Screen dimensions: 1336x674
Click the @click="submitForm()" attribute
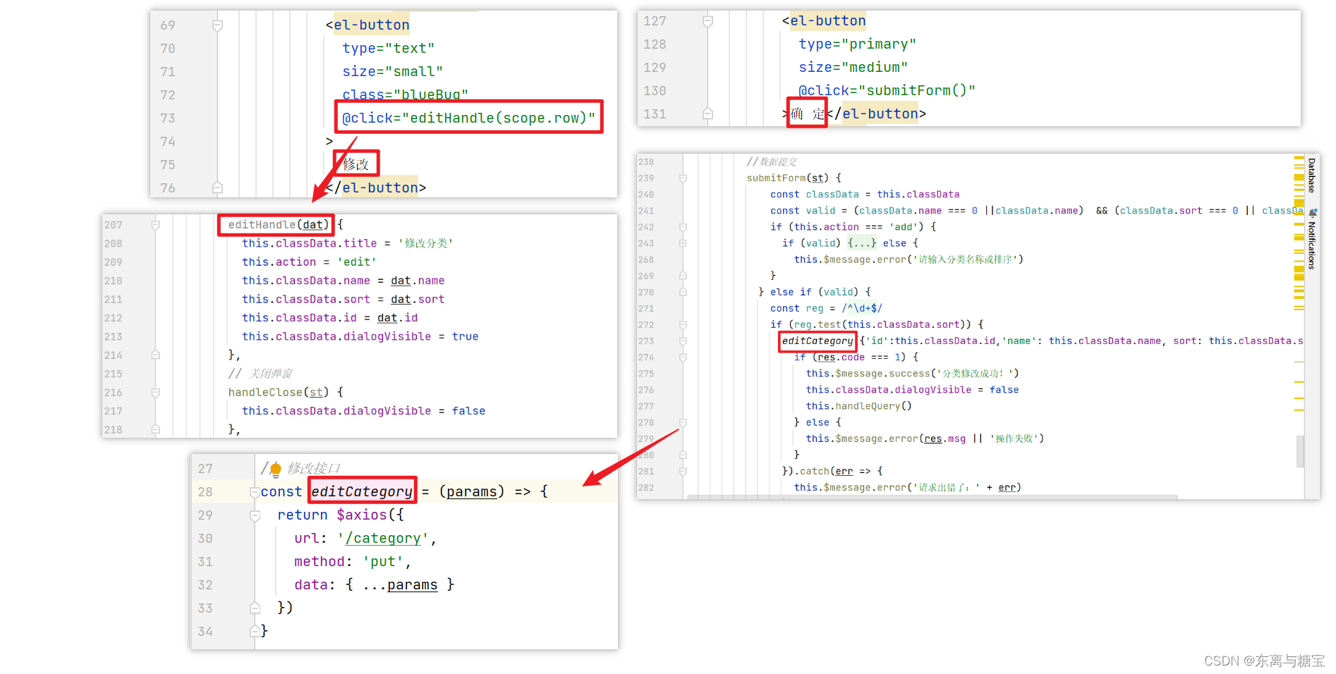pos(887,90)
